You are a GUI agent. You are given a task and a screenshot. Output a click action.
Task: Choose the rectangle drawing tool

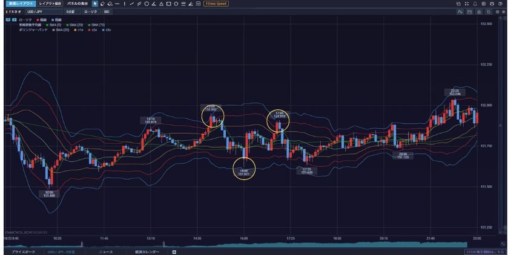tap(168, 4)
